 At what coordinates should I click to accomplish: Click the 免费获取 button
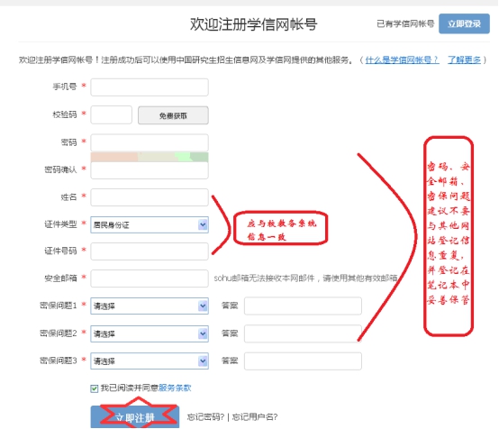pos(173,115)
